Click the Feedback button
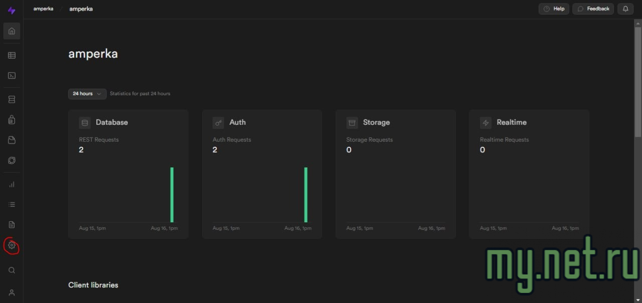Image resolution: width=642 pixels, height=303 pixels. [593, 9]
